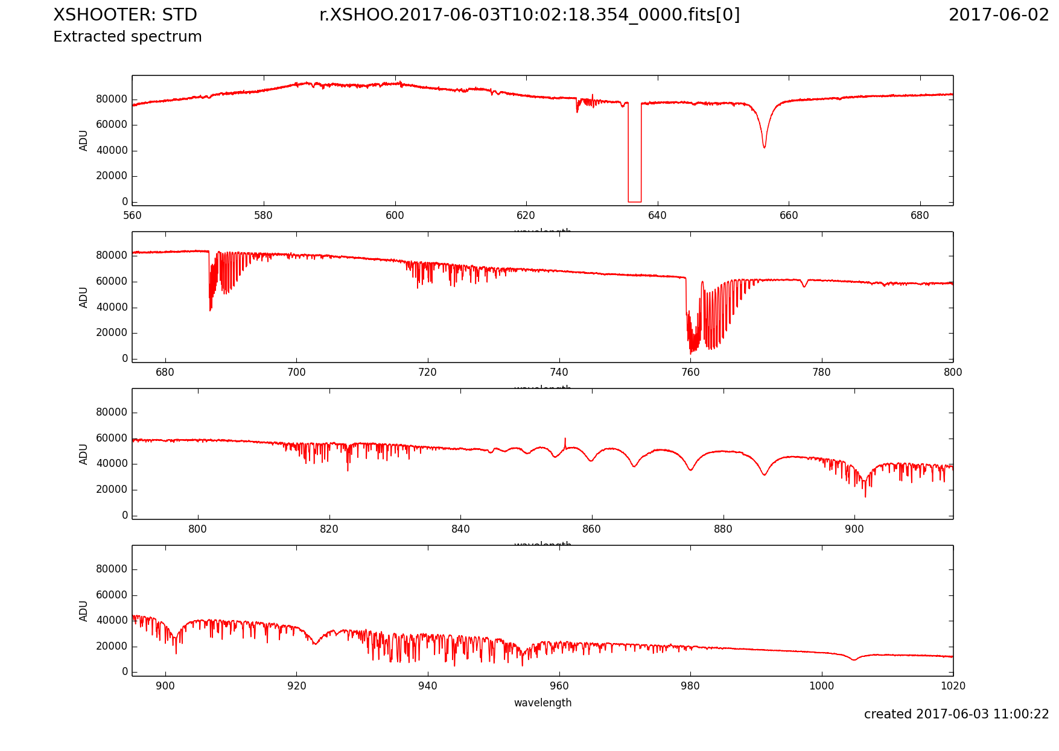The width and height of the screenshot is (1059, 751).
Task: Click the ADU label of the 800–900 panel
Action: 84,454
